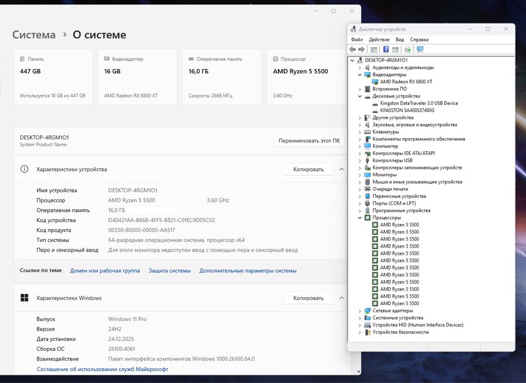526x383 pixels.
Task: Expand the Другие устройства node
Action: coord(360,117)
